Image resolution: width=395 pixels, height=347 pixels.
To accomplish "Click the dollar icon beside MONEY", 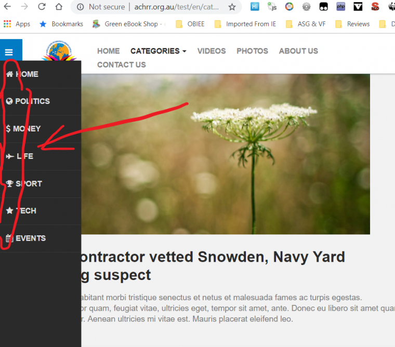I will tap(8, 129).
